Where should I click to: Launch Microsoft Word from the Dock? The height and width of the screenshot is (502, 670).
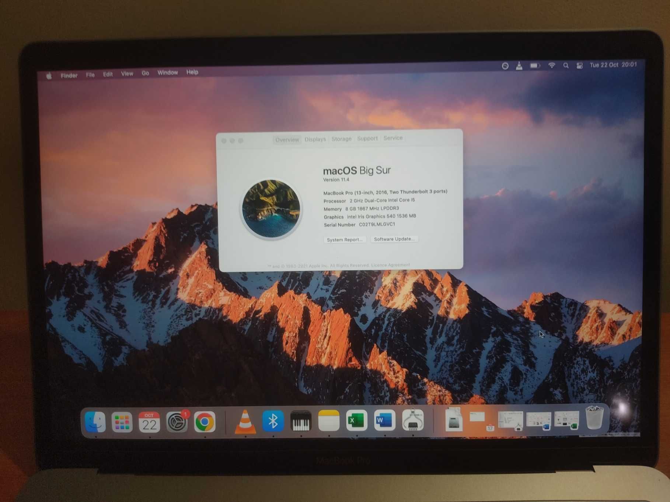tap(385, 420)
